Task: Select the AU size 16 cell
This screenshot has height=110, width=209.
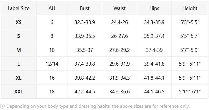Action: 52,78
